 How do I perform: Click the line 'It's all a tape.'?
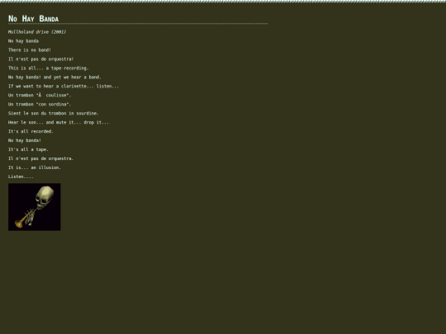pyautogui.click(x=28, y=149)
